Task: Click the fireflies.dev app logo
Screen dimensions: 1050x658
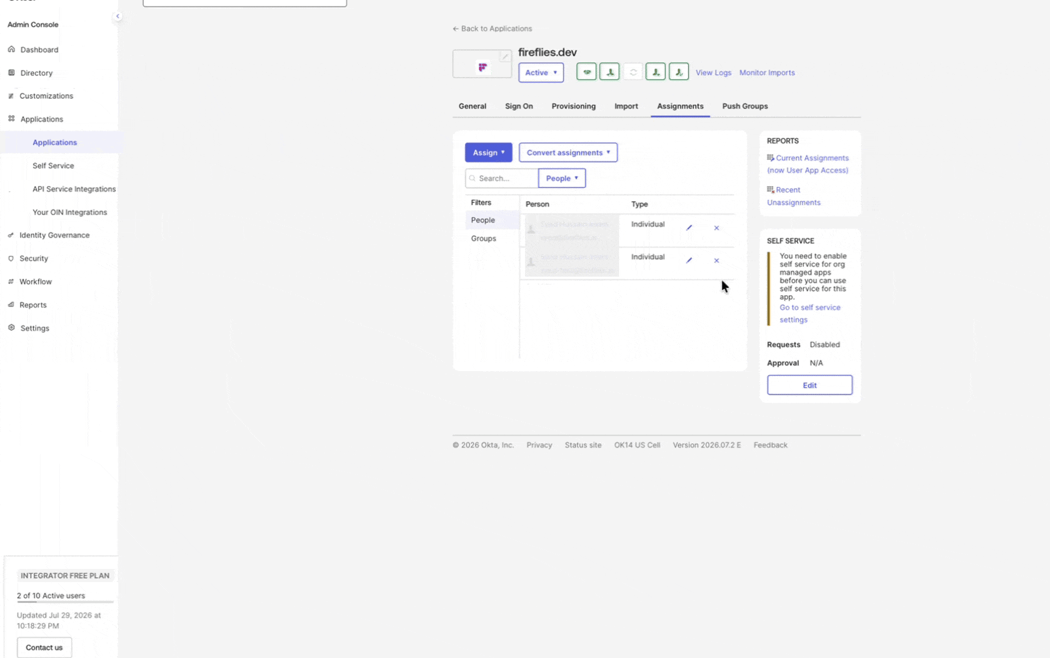Action: point(482,67)
